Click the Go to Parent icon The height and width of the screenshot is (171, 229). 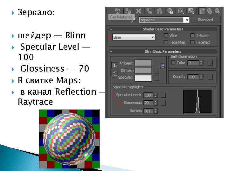click(x=210, y=11)
